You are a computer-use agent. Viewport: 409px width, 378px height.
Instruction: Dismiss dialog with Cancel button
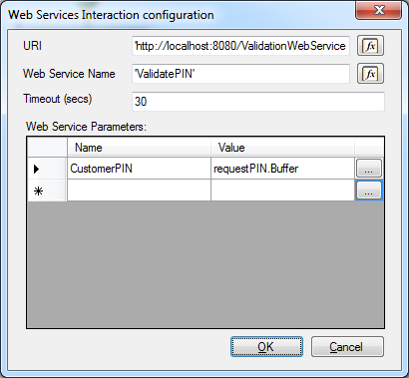(347, 347)
